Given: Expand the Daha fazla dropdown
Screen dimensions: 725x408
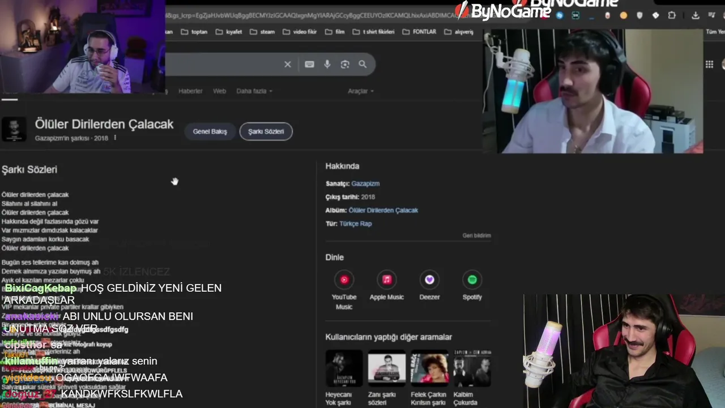Looking at the screenshot, I should tap(254, 91).
